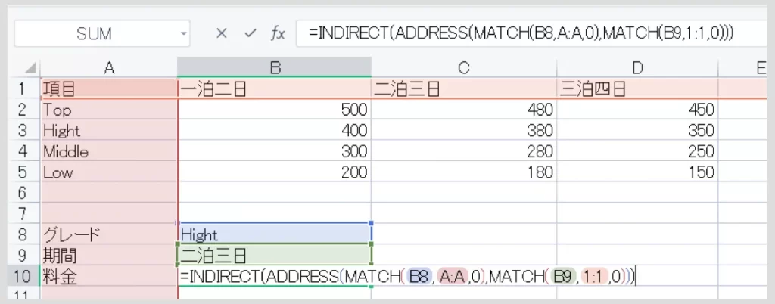Expand the Name Box dropdown arrow
Screen dimensions: 775x304
(x=184, y=33)
